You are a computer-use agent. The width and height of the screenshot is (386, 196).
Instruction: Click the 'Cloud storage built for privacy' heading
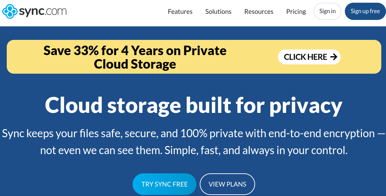(x=193, y=105)
